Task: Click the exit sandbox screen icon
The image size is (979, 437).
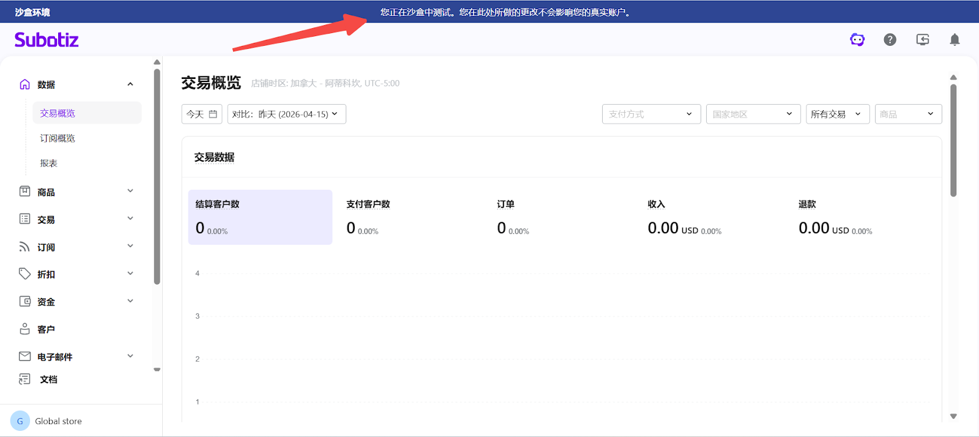Action: pos(922,40)
